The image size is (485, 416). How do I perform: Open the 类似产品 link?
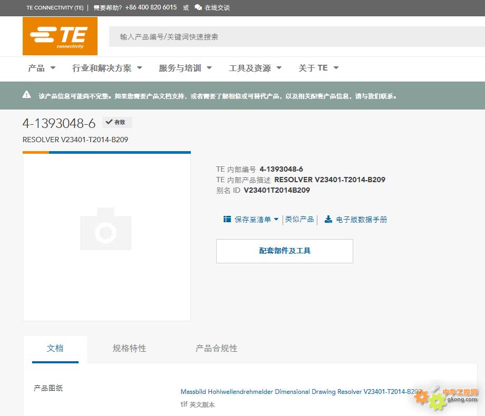[x=299, y=220]
